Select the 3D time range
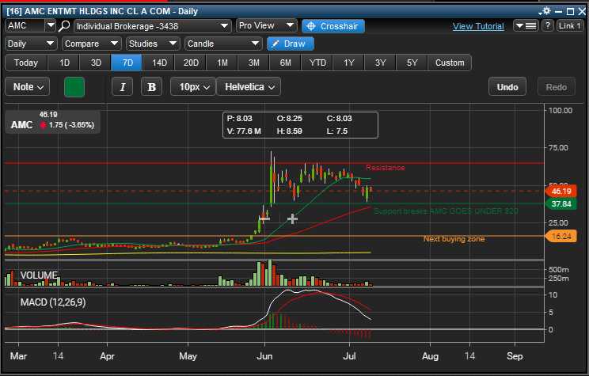The height and width of the screenshot is (376, 589). 96,63
